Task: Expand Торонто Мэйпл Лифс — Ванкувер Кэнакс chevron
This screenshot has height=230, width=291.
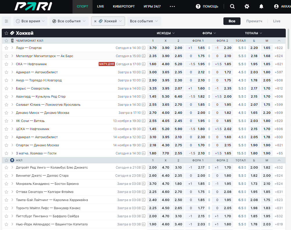Action: tap(12, 208)
